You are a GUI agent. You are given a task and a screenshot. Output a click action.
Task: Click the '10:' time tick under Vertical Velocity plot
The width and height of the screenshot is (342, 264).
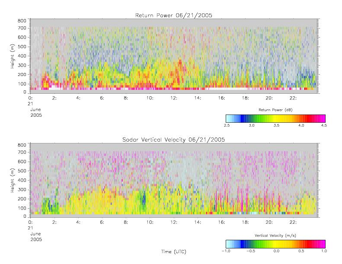[x=150, y=223]
